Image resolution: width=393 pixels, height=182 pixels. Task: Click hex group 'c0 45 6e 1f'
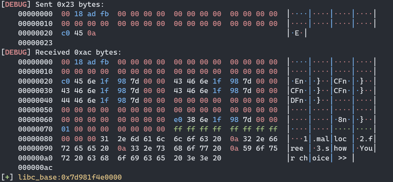(85, 81)
